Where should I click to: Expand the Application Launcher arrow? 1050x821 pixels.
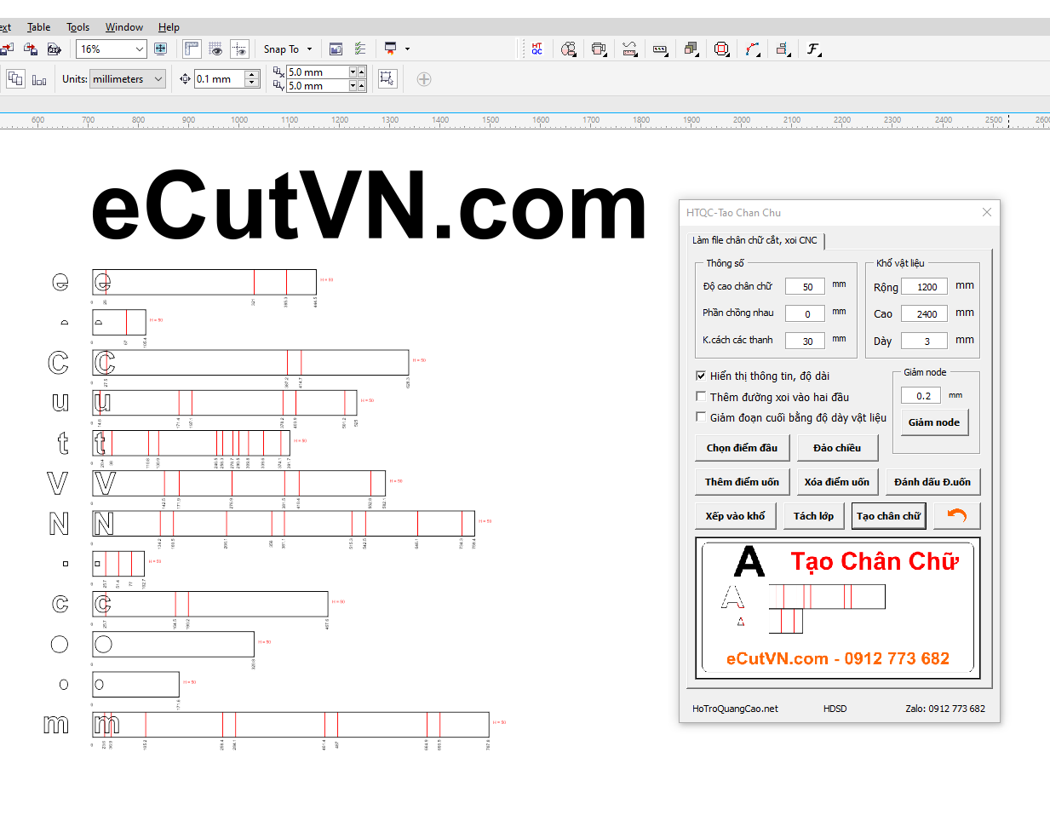(407, 49)
